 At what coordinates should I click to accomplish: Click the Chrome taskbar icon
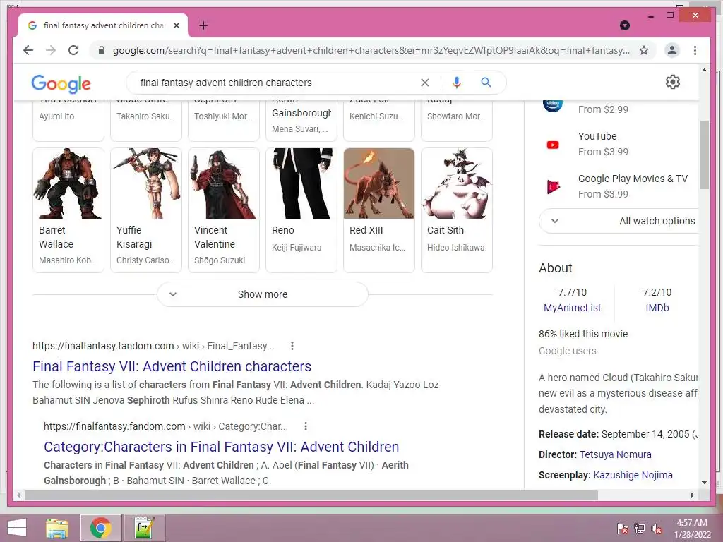[x=101, y=528]
